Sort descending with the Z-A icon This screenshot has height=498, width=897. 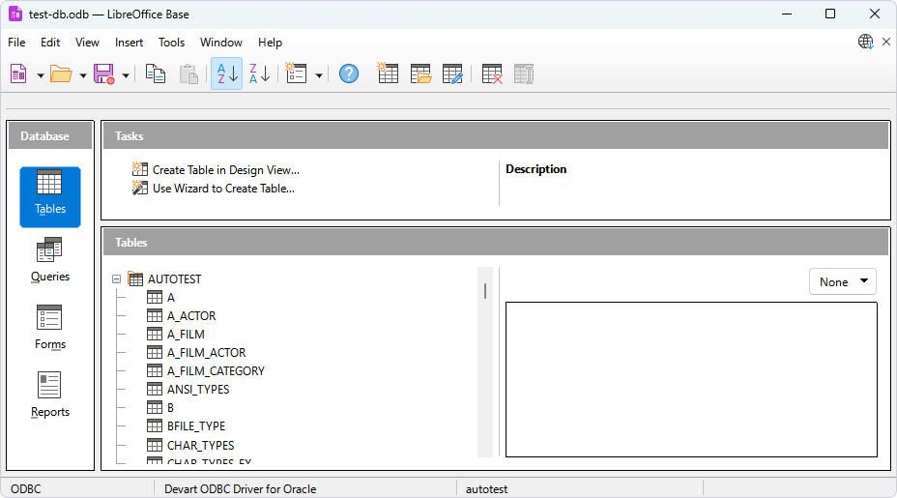click(x=259, y=74)
